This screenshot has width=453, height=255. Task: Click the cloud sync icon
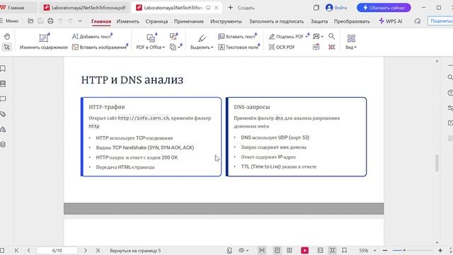click(x=418, y=21)
